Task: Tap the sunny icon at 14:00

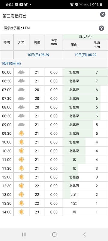Action: (x=21, y=212)
